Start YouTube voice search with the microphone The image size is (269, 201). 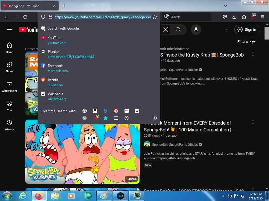(x=196, y=30)
